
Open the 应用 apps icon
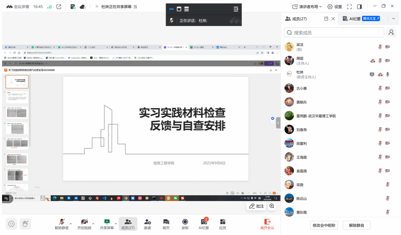(222, 224)
